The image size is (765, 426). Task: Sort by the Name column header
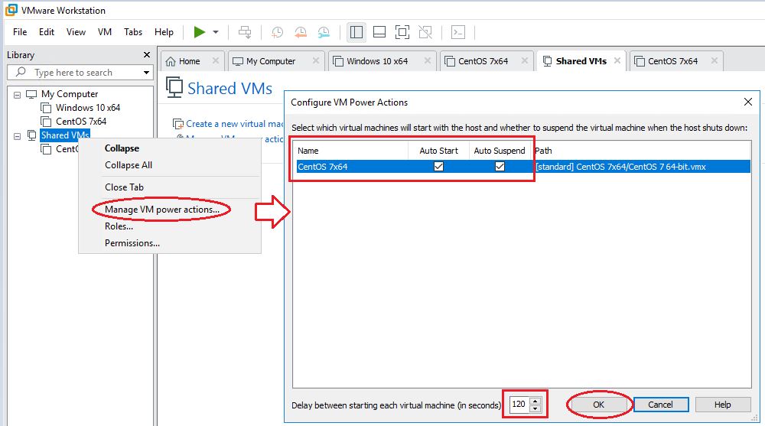tap(351, 151)
